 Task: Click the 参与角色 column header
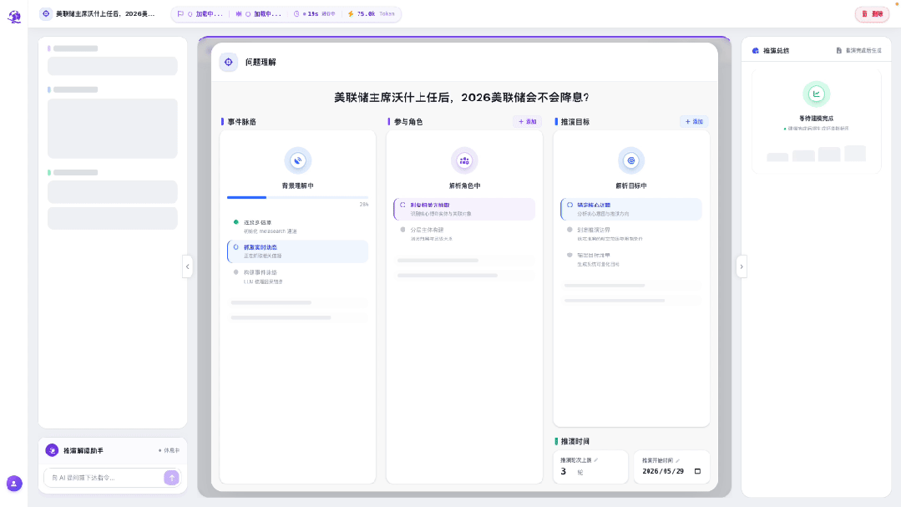coord(408,122)
